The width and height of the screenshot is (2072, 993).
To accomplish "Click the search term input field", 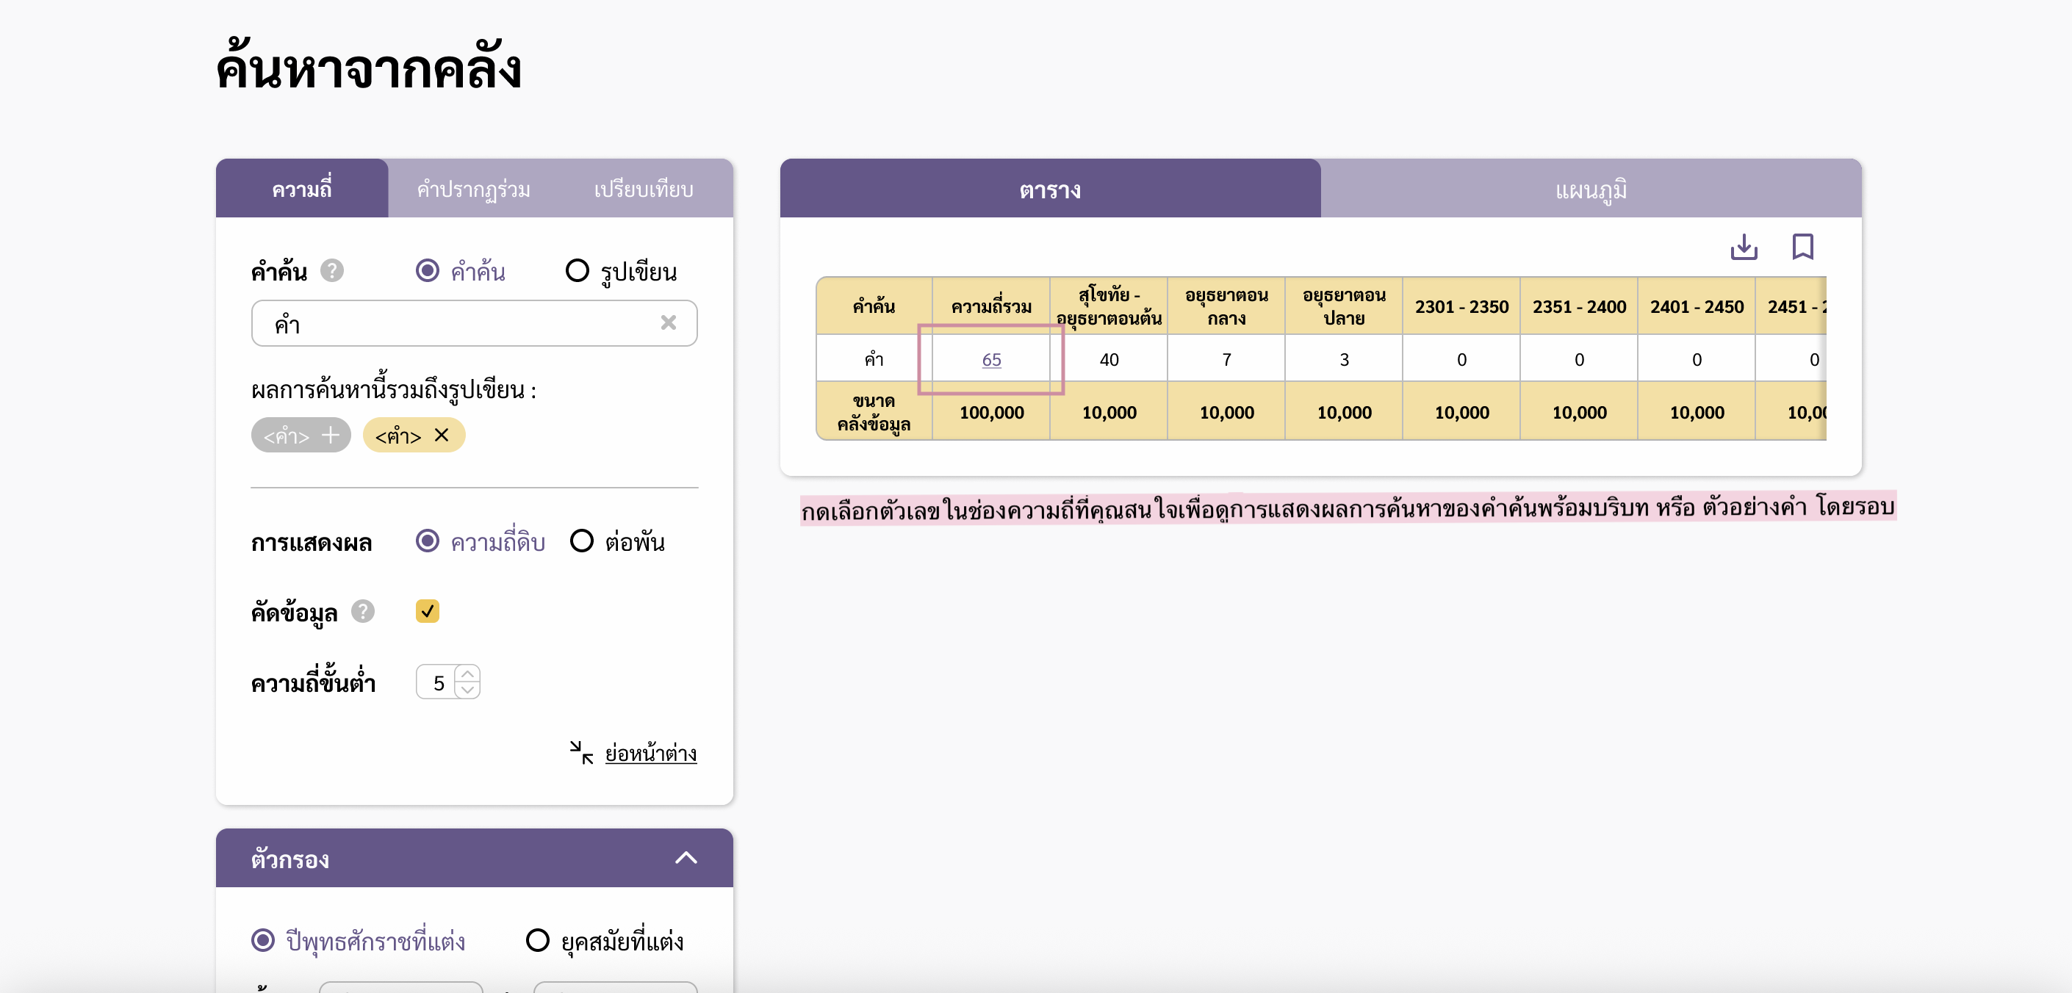I will [474, 323].
